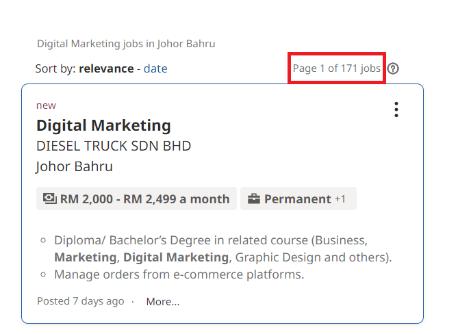
Task: Click the new label on the job card
Action: [46, 105]
